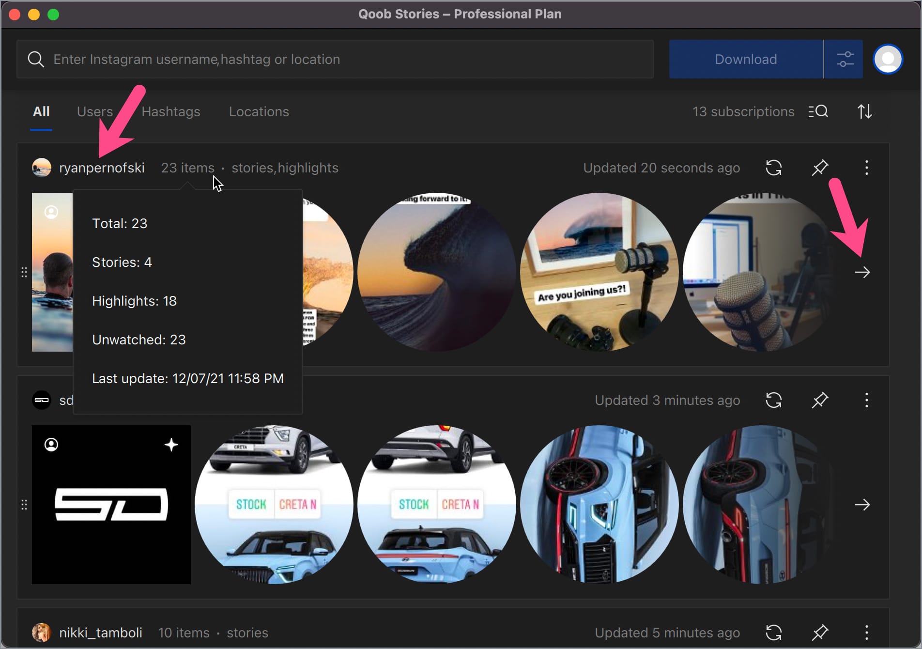Open first STOCK CRETA N car thumbnail

(x=274, y=505)
